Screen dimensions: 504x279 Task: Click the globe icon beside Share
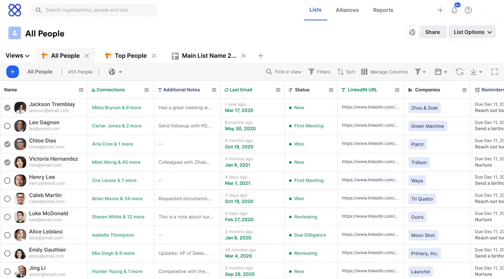(x=412, y=32)
